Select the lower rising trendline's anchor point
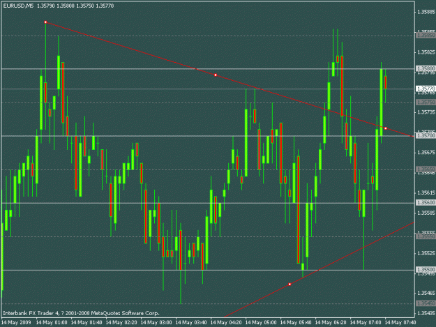436x327 pixels. tap(290, 284)
